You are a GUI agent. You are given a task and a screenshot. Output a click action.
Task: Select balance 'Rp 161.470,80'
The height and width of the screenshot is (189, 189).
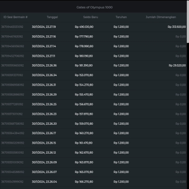(x=84, y=143)
